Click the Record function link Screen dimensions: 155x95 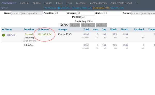tap(29, 34)
